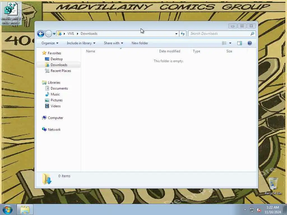The image size is (287, 215).
Task: Open the more view options dropdown
Action: coord(230,43)
